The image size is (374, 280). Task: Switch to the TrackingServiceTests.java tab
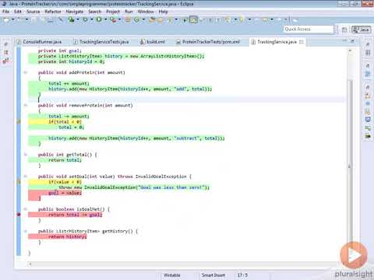point(104,42)
